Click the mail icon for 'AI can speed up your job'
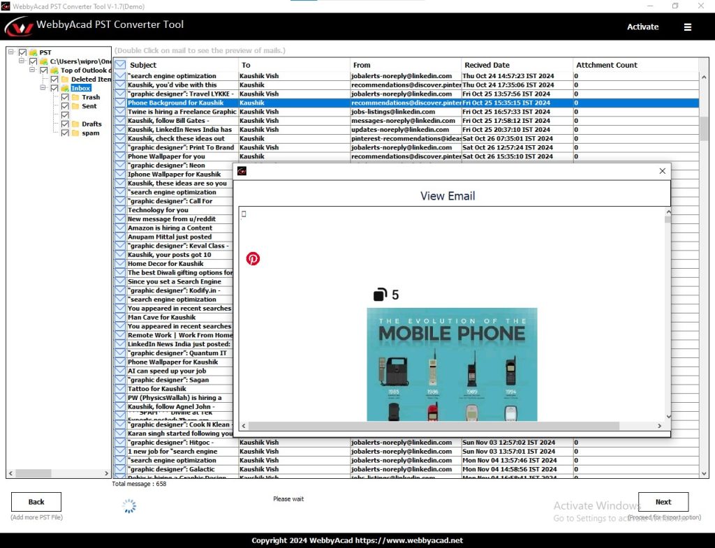The width and height of the screenshot is (715, 548). pyautogui.click(x=120, y=371)
